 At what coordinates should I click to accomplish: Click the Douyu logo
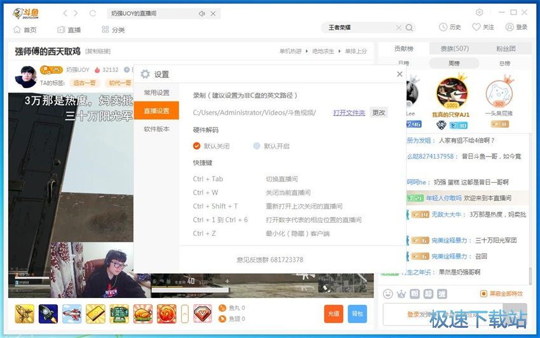coord(26,13)
